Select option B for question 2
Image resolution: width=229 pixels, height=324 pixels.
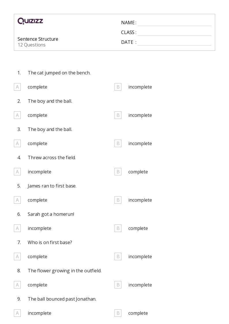[118, 115]
